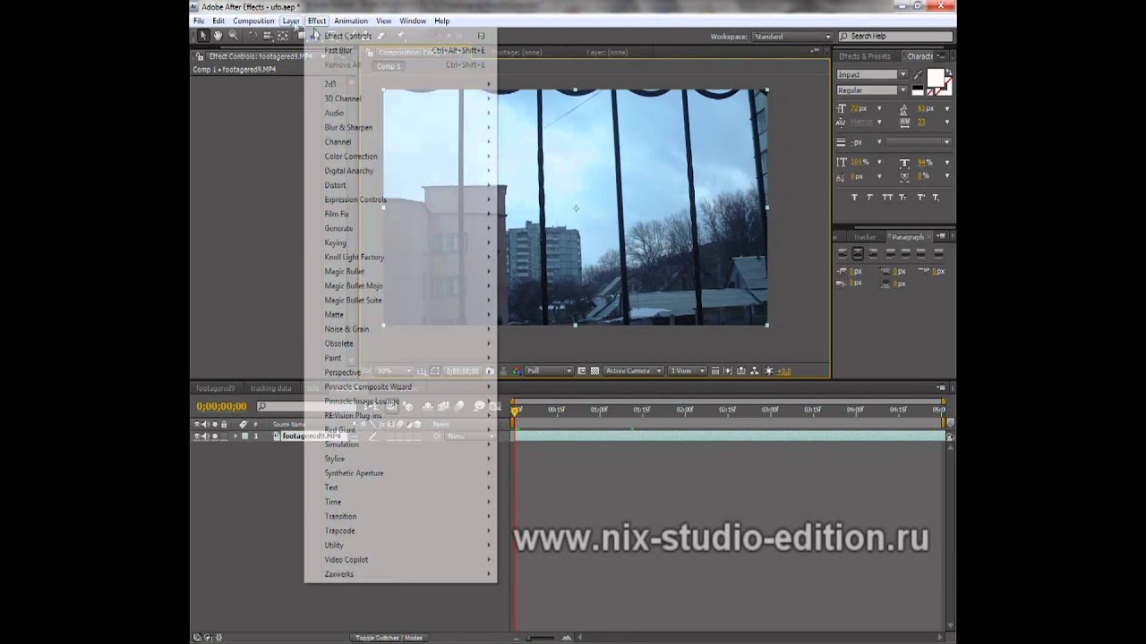Select the Rotation tool
The height and width of the screenshot is (644, 1146).
(x=252, y=36)
